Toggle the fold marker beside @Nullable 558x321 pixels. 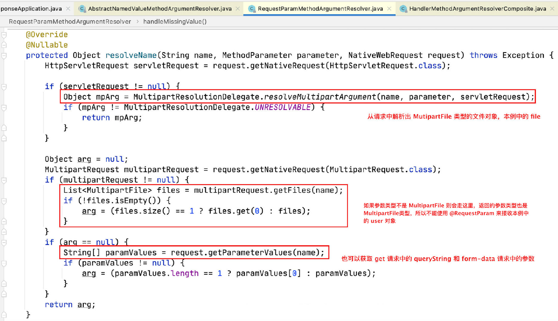click(x=4, y=45)
